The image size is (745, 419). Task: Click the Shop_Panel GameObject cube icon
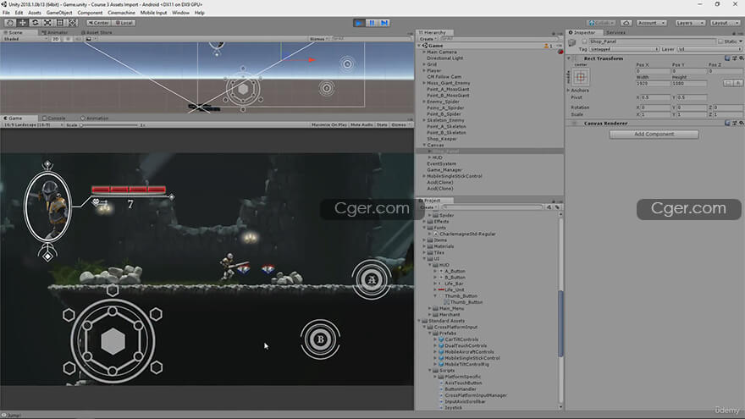pos(572,43)
